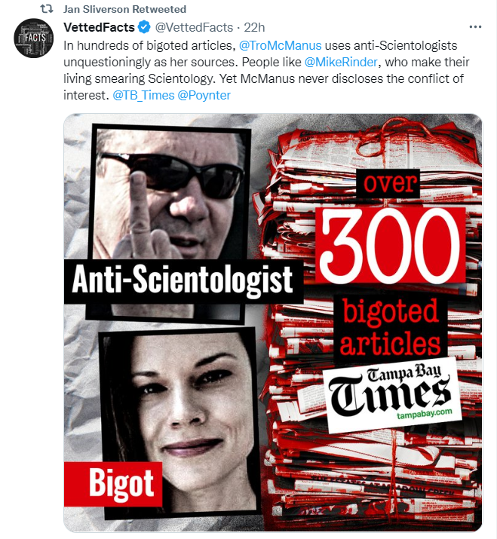
Task: Click the 22h timestamp
Action: (254, 27)
